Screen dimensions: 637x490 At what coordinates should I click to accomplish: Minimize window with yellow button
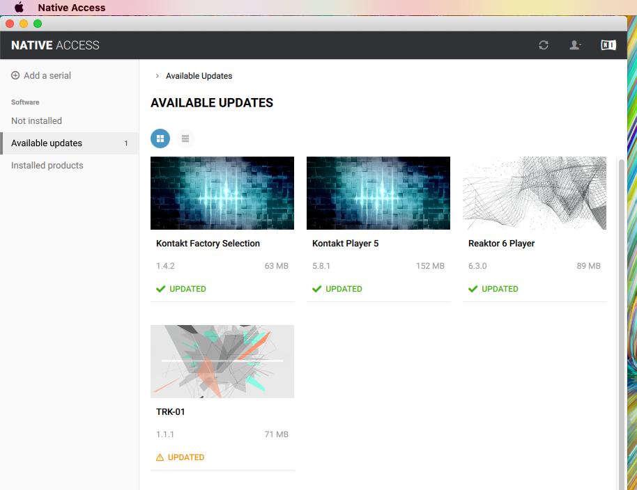click(24, 24)
